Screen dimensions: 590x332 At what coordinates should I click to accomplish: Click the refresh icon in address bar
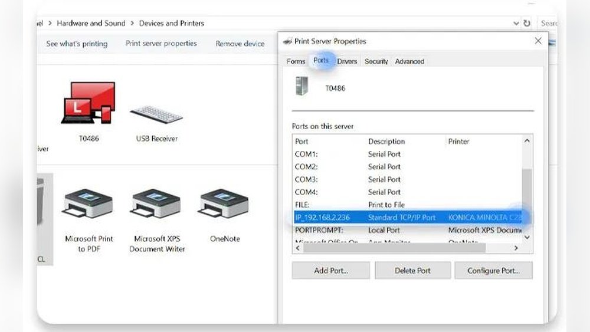coord(527,24)
